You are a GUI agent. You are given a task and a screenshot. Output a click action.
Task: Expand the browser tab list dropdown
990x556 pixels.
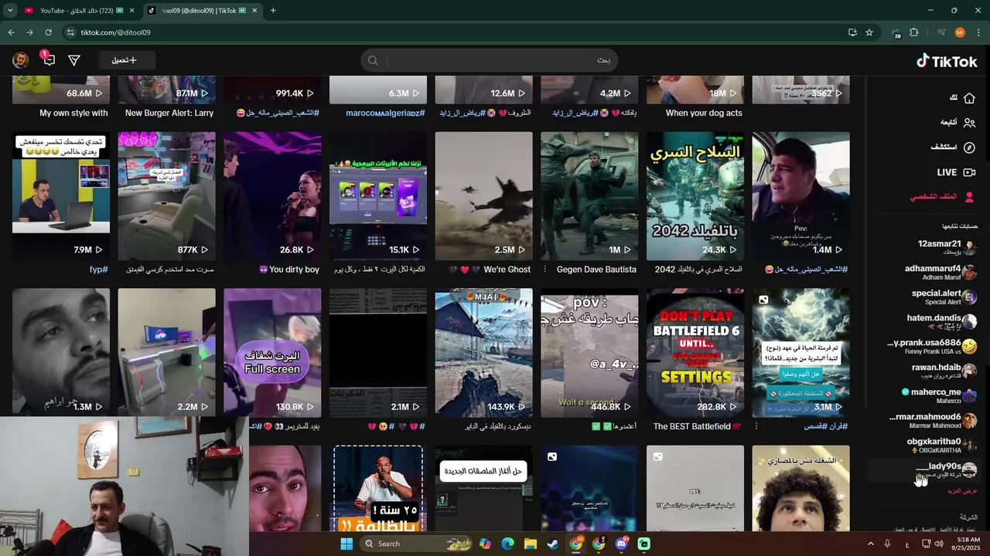click(x=10, y=11)
